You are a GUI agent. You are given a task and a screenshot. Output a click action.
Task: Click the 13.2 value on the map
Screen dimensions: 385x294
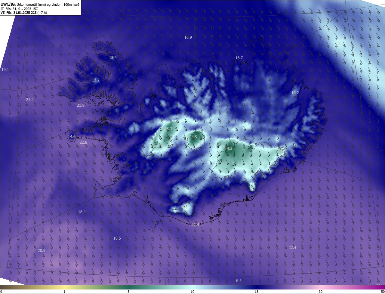click(x=96, y=80)
